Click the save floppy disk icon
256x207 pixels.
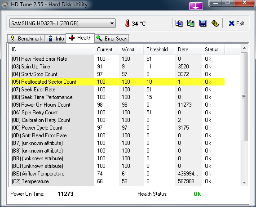pos(203,23)
